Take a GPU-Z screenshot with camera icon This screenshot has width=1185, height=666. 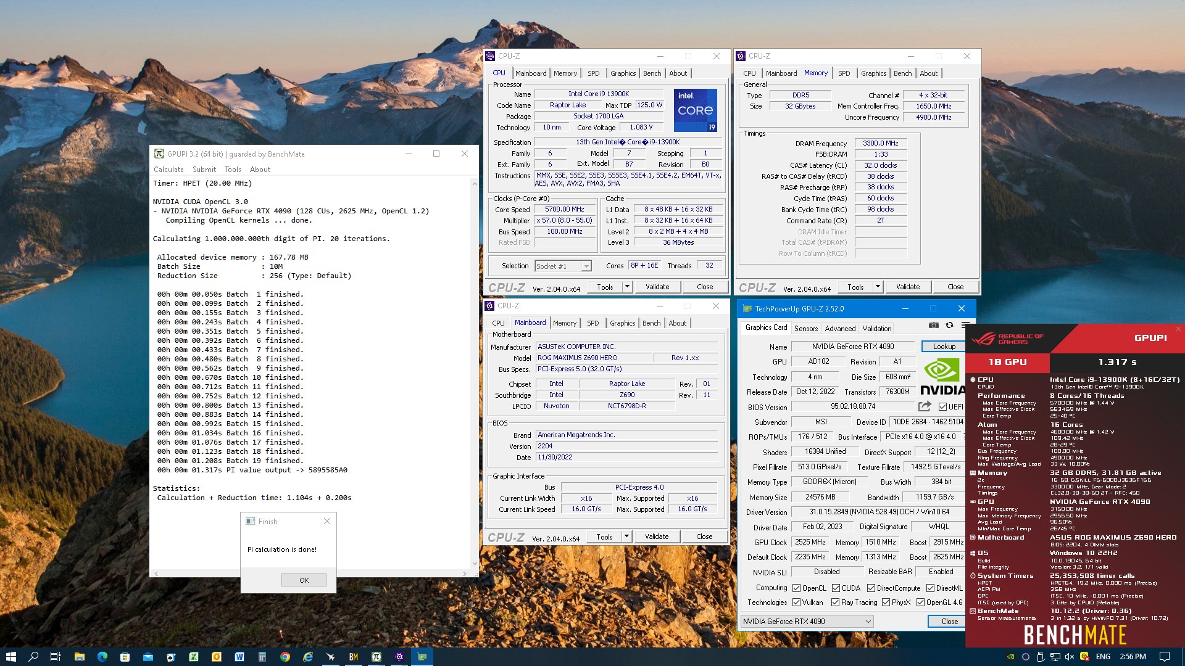click(x=933, y=325)
